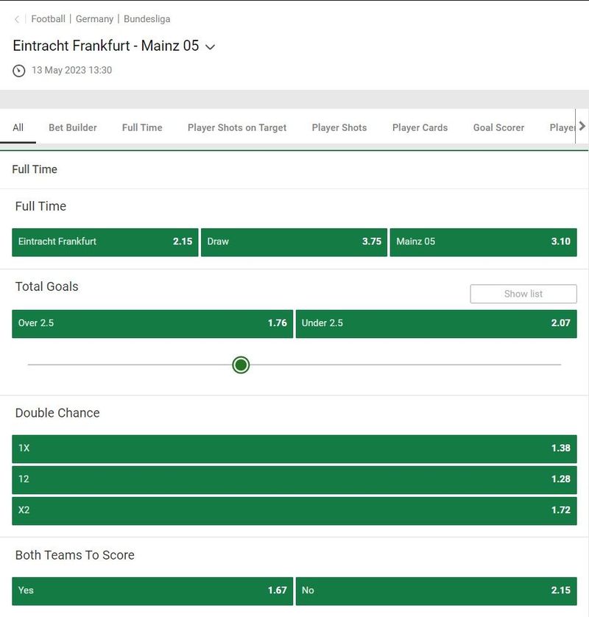The width and height of the screenshot is (589, 617).
Task: Select the Draw odds 3.75
Action: pyautogui.click(x=294, y=242)
